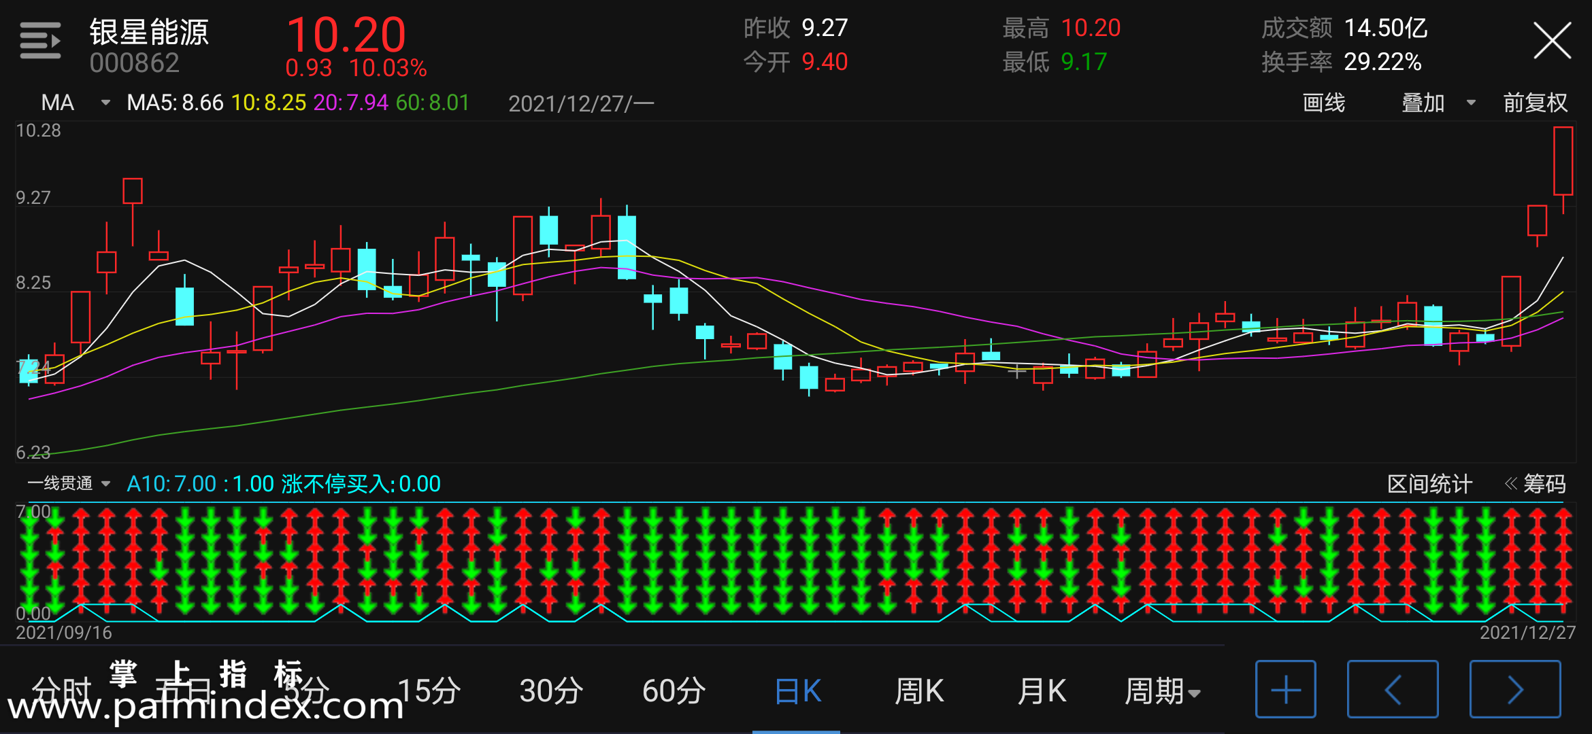Expand the MA indicator dropdown
Image resolution: width=1592 pixels, height=734 pixels.
coord(75,103)
